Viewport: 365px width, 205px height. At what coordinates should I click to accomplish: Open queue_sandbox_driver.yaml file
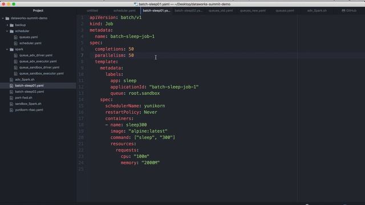pos(39,67)
